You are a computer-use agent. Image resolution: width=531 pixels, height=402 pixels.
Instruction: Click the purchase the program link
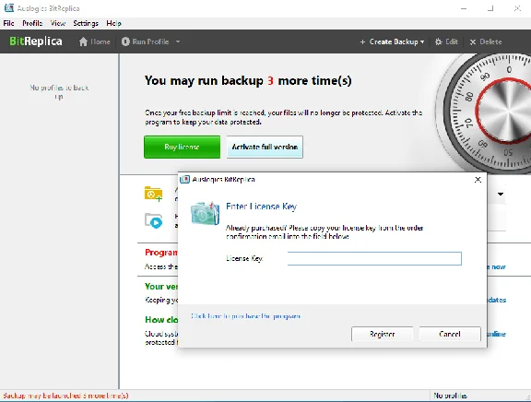pyautogui.click(x=245, y=316)
